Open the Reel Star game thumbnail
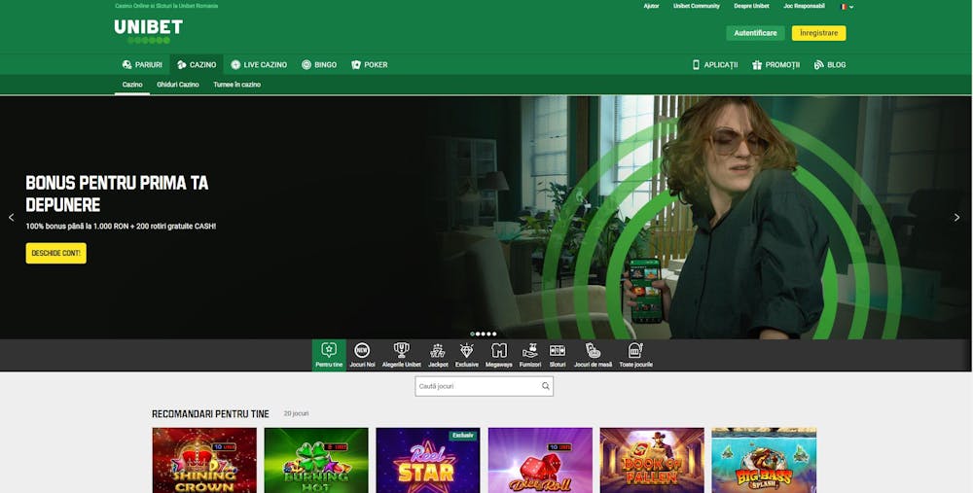This screenshot has height=493, width=973. coord(427,460)
